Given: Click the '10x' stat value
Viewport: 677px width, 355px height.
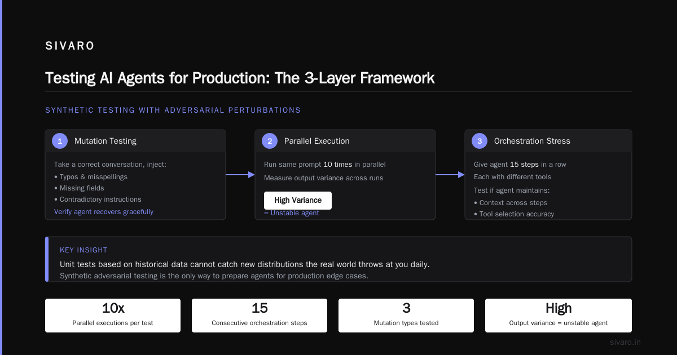Looking at the screenshot, I should 113,308.
